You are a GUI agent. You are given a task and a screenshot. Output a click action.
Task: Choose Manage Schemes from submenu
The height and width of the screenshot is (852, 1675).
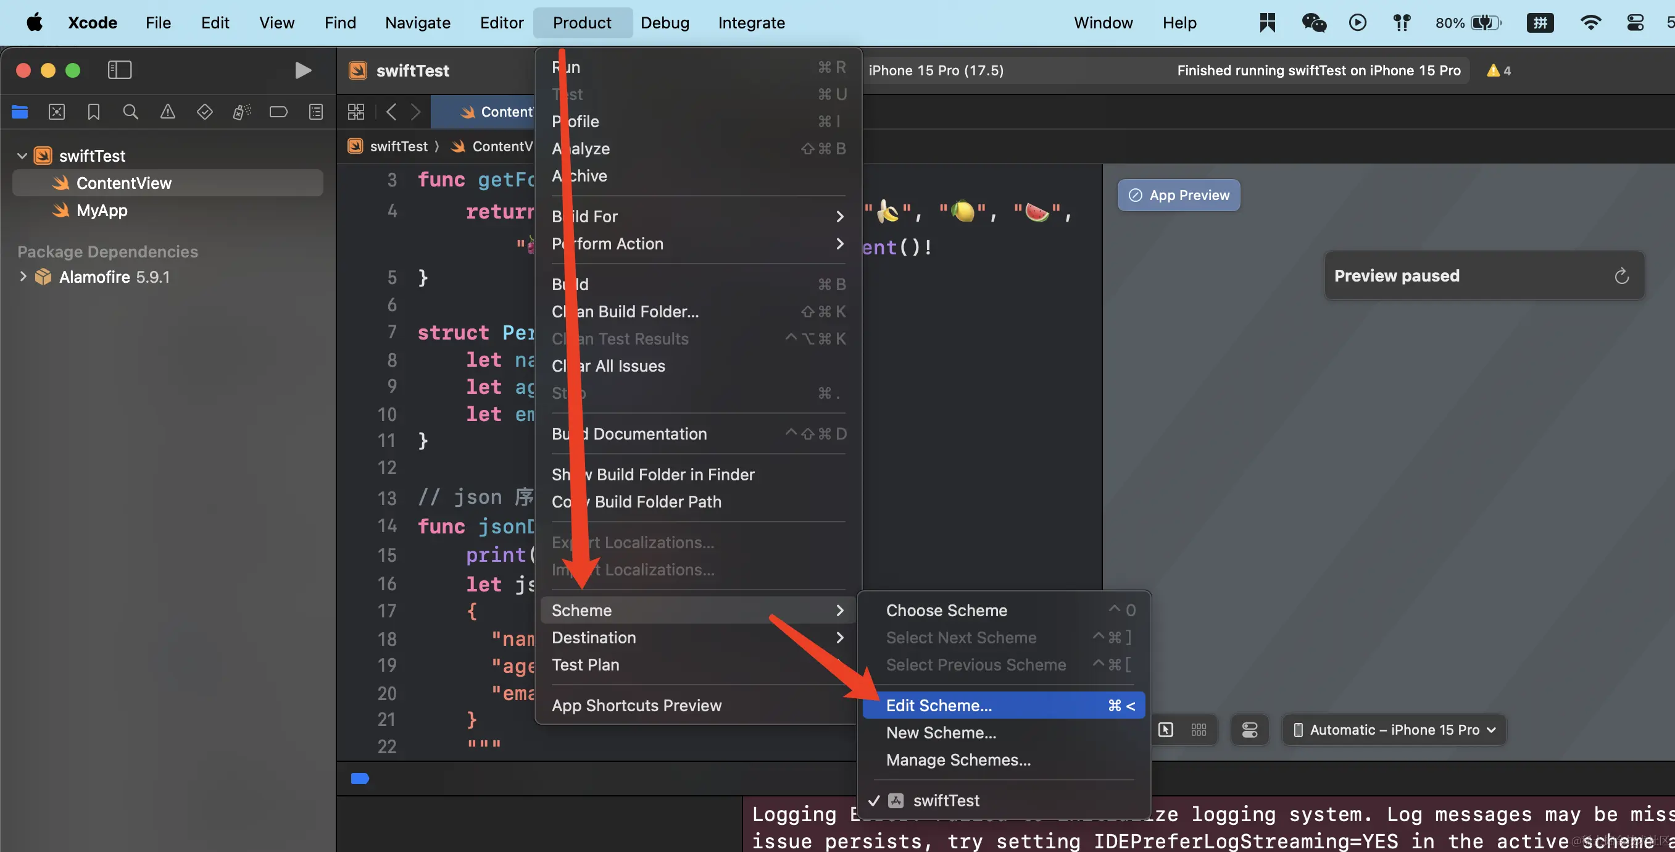pos(958,759)
